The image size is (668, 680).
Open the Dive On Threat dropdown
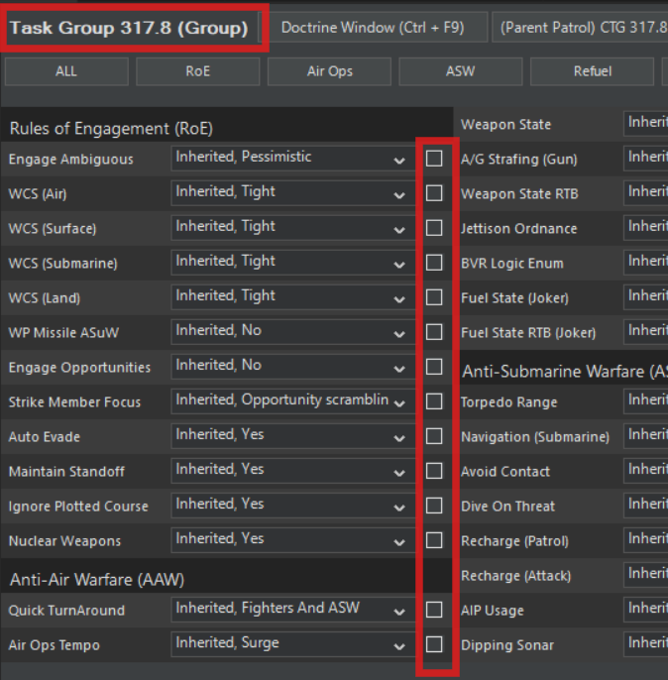[x=646, y=506]
